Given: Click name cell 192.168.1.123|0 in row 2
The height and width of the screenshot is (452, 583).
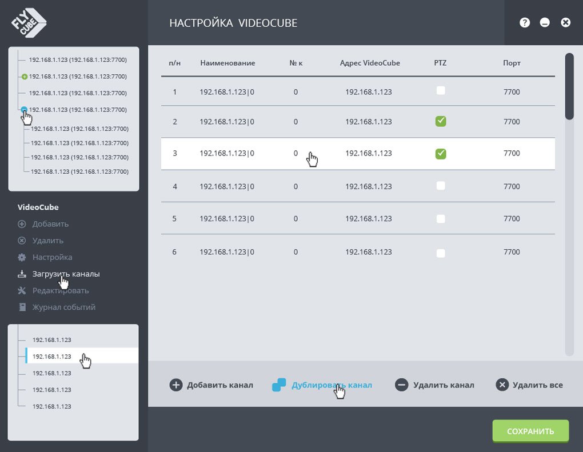Looking at the screenshot, I should coord(227,122).
